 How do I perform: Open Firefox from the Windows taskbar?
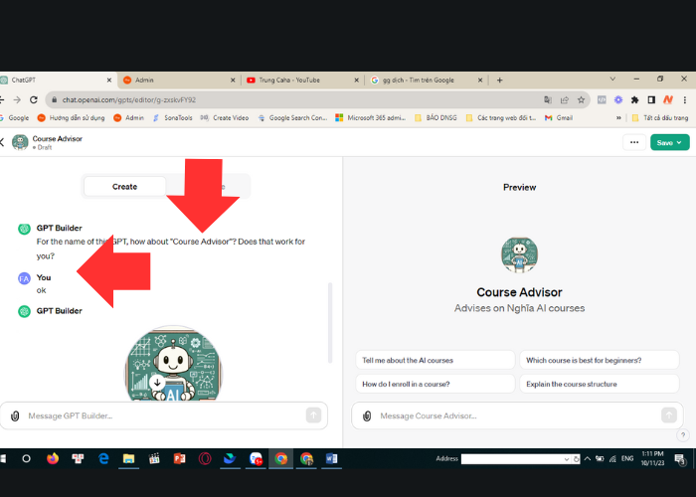coord(53,459)
